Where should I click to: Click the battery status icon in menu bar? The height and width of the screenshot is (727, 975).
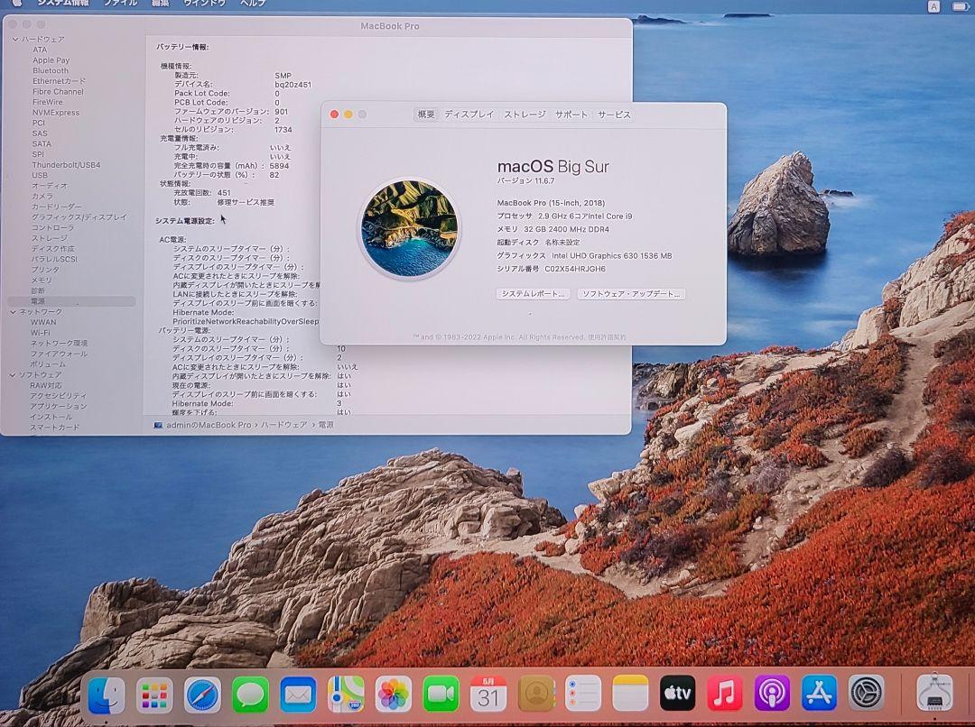pyautogui.click(x=961, y=6)
